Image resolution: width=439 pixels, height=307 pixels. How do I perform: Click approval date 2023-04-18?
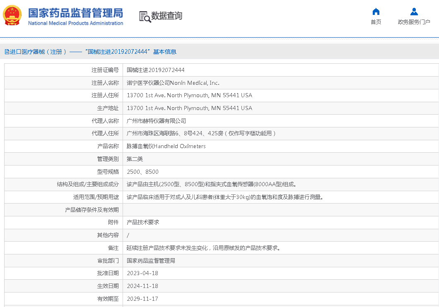click(x=142, y=273)
